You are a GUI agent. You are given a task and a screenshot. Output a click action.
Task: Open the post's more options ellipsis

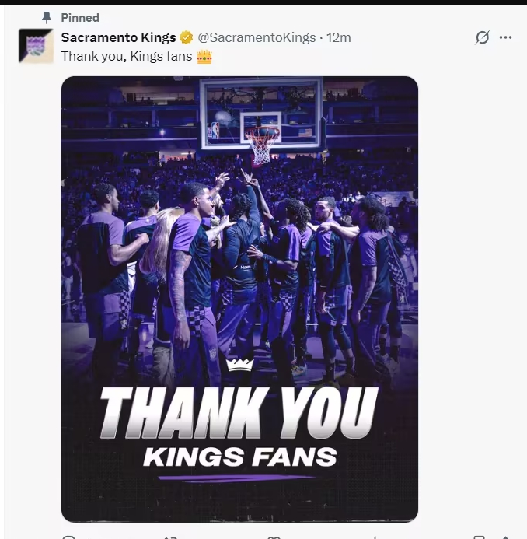coord(506,37)
